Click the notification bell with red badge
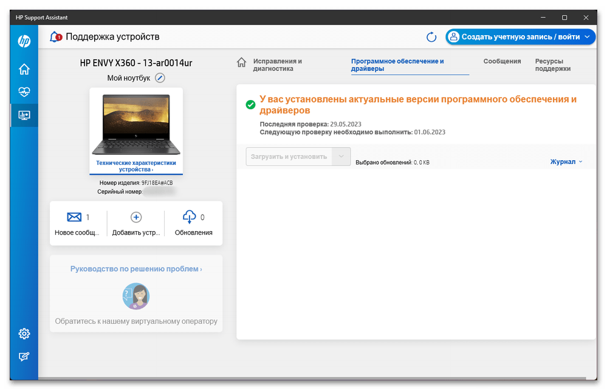The height and width of the screenshot is (390, 607). tap(55, 37)
